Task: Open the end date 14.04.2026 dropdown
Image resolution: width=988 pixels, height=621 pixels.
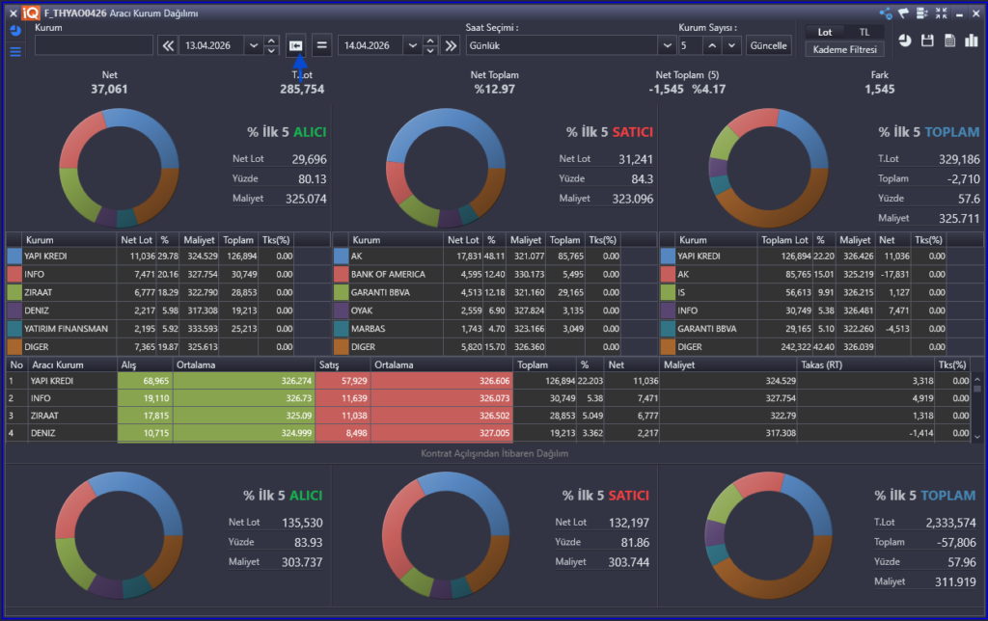Action: click(x=412, y=45)
